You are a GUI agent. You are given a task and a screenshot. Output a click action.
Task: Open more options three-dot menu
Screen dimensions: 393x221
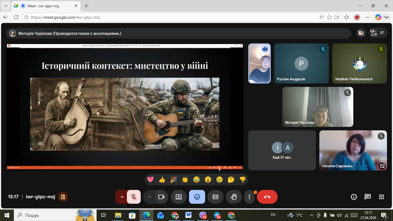(x=249, y=197)
